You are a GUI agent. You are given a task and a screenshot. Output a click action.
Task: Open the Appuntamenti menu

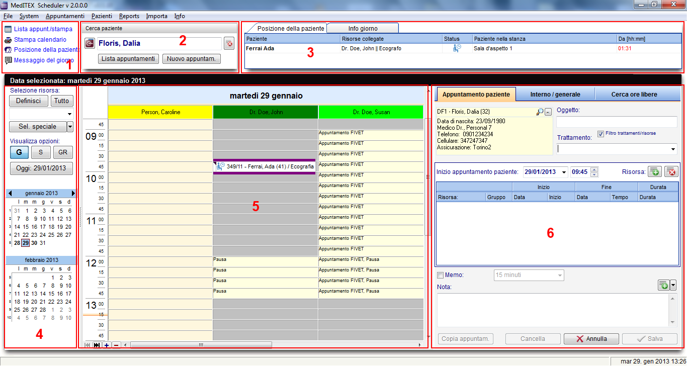click(x=65, y=16)
